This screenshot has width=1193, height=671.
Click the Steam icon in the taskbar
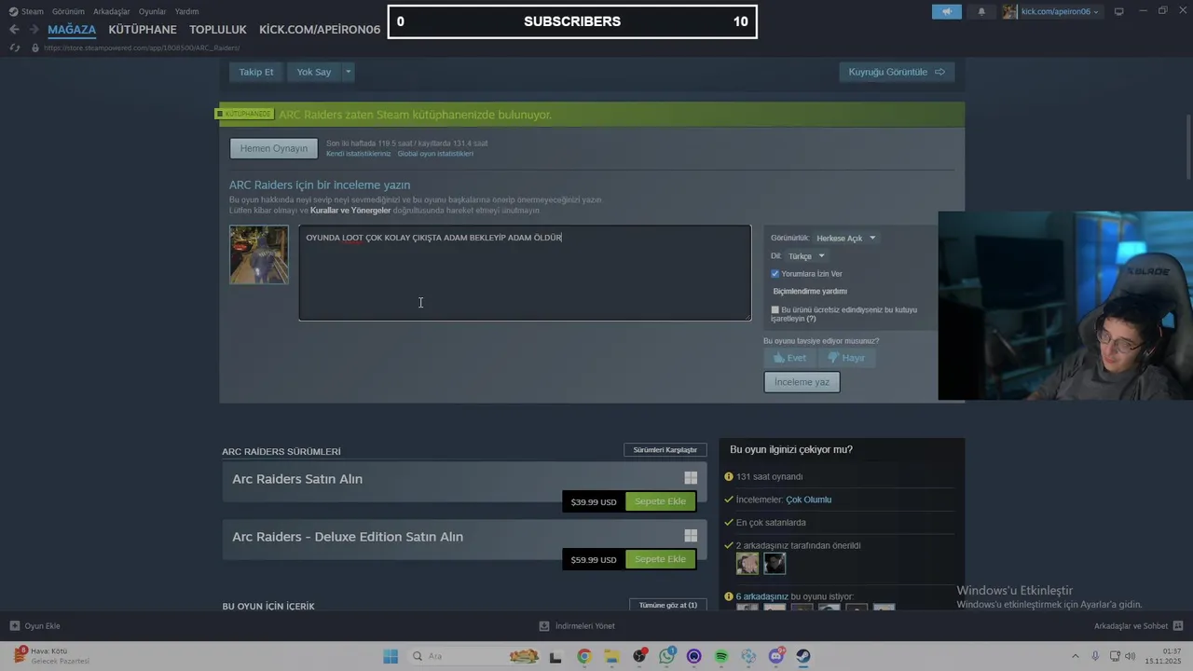803,656
